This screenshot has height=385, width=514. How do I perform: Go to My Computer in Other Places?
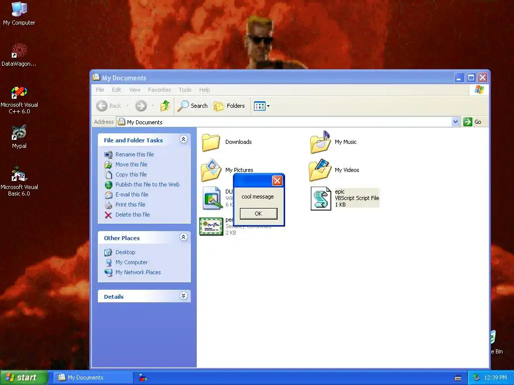(x=132, y=262)
